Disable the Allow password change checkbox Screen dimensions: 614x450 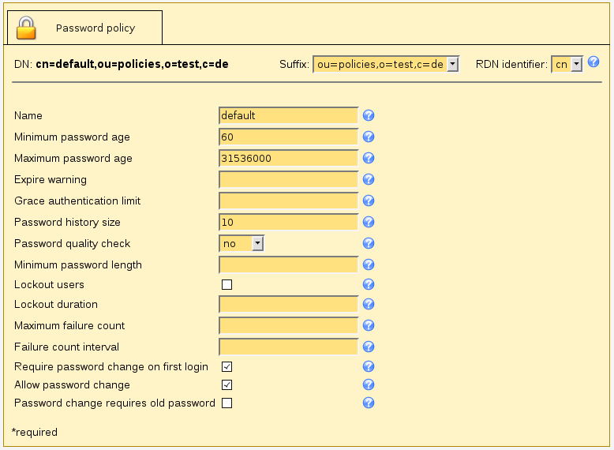pos(227,384)
